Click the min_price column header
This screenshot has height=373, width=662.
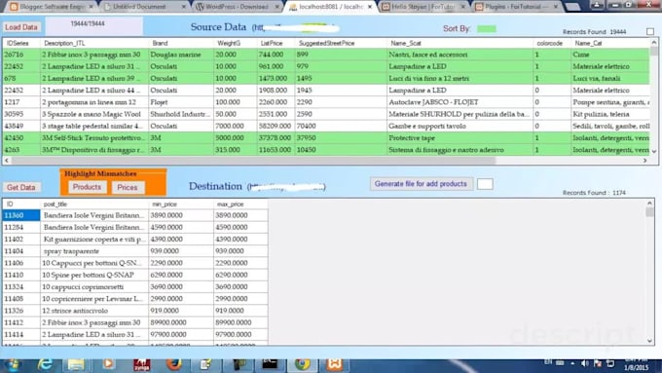[x=181, y=205]
